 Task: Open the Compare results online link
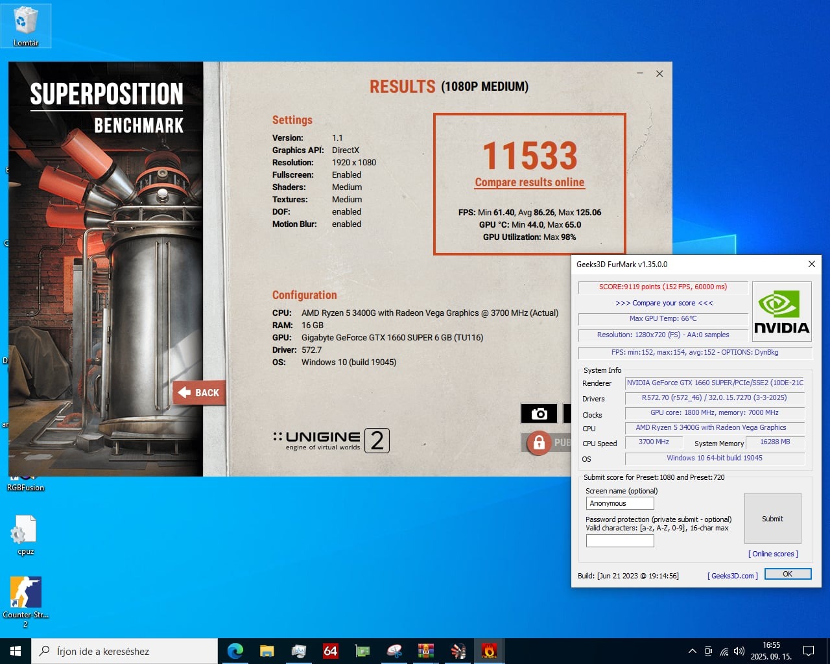tap(530, 182)
